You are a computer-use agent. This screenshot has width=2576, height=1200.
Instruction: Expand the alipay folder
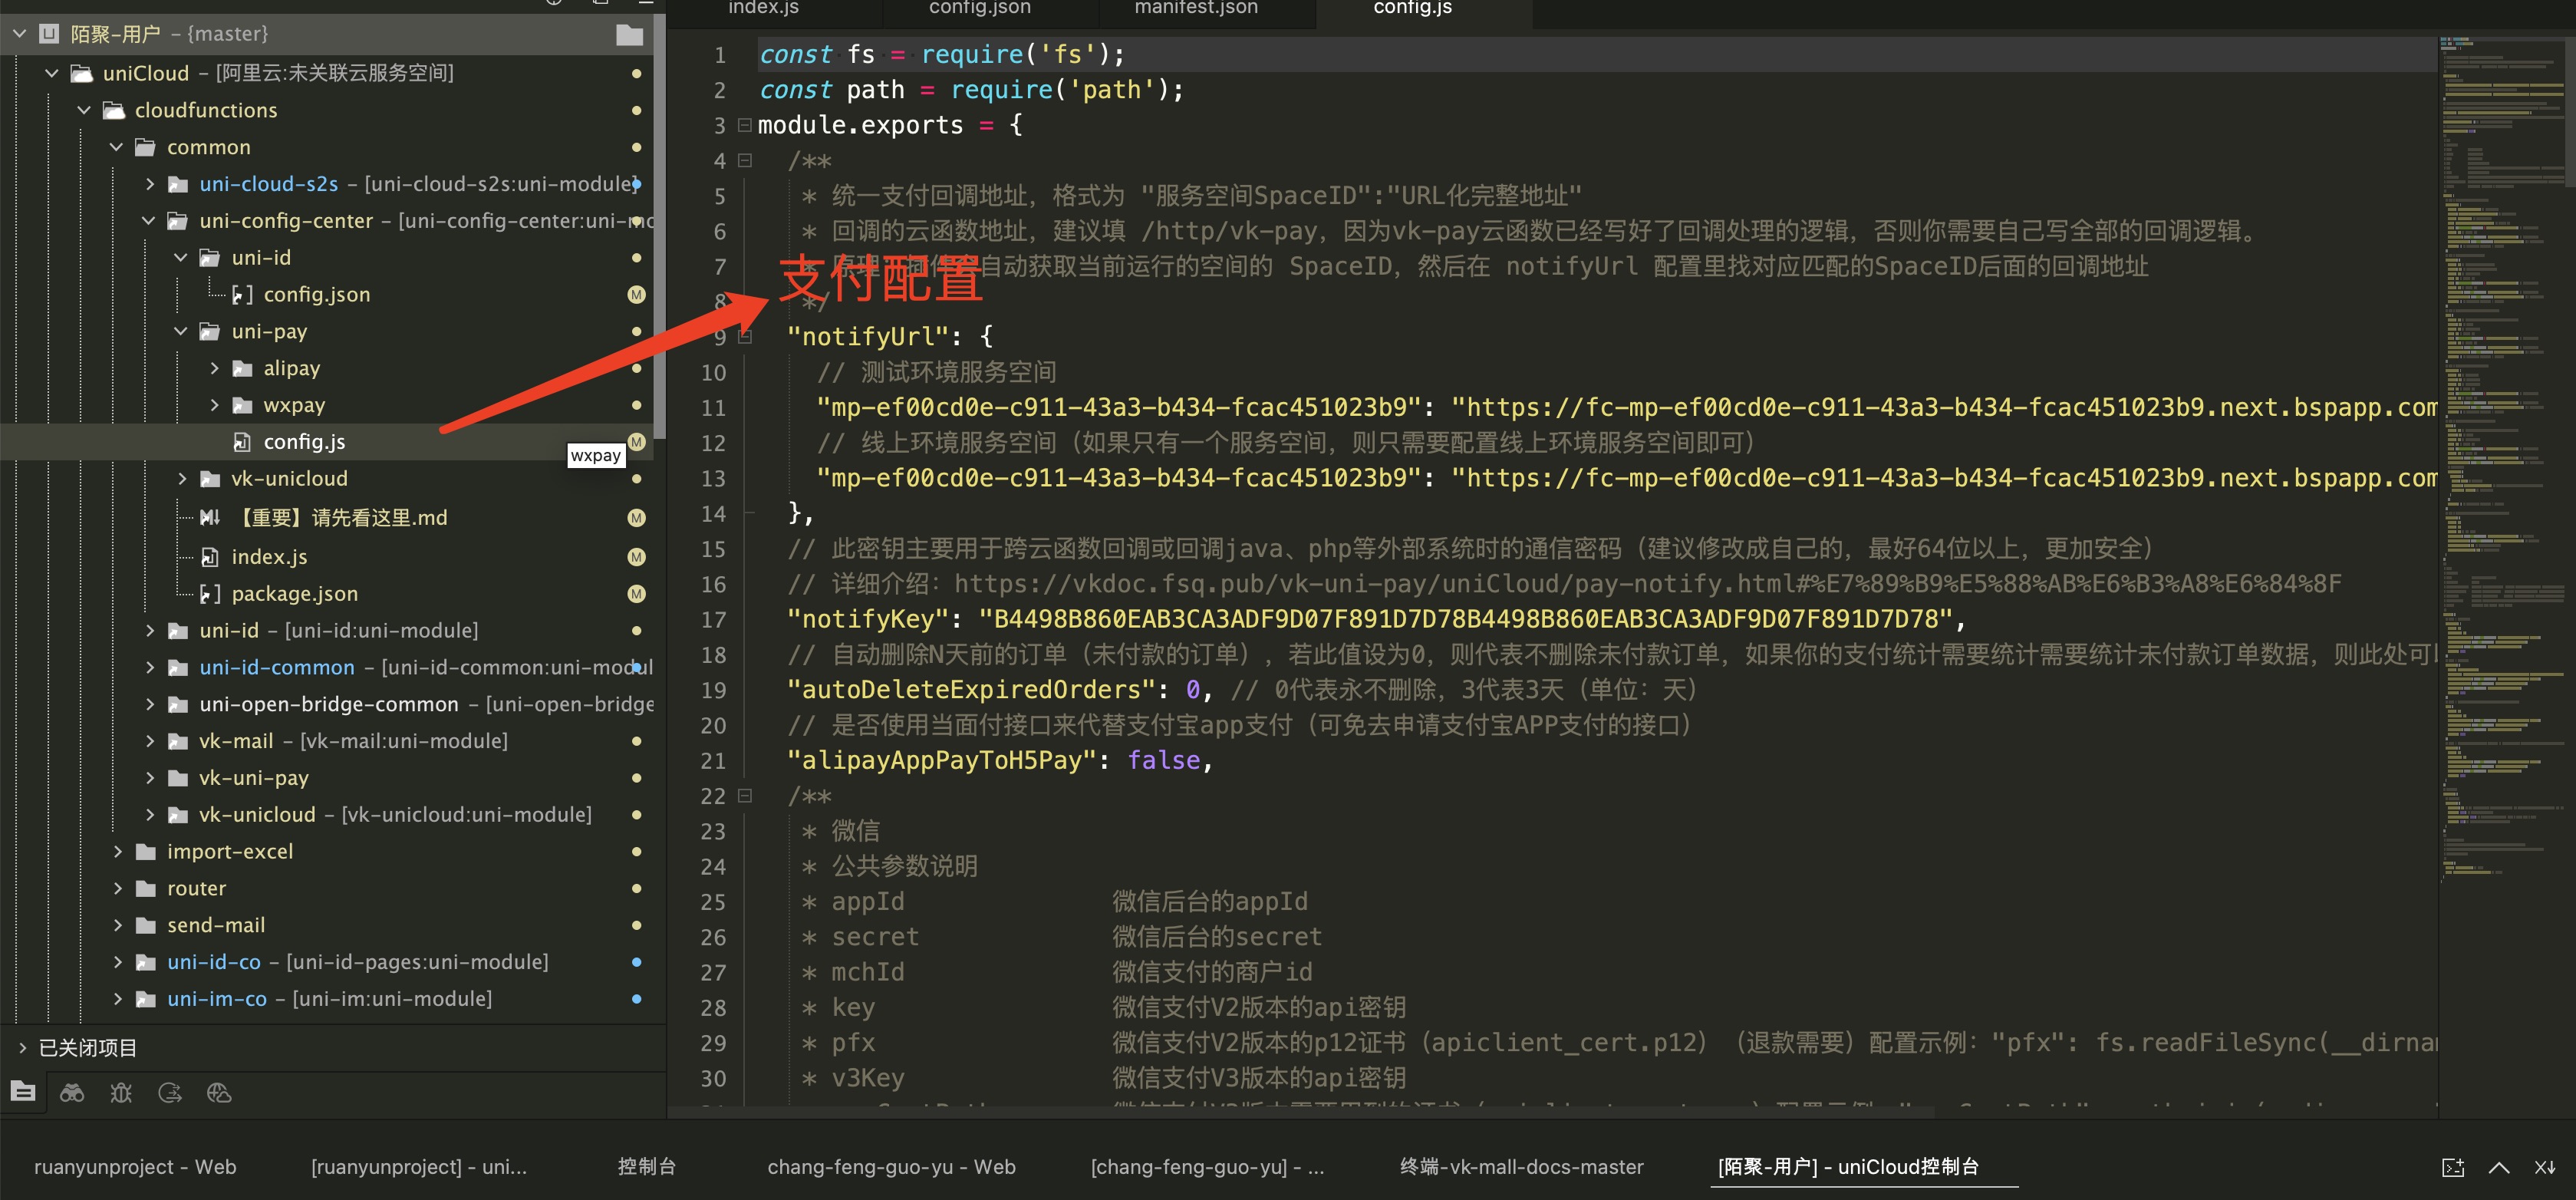pyautogui.click(x=214, y=368)
